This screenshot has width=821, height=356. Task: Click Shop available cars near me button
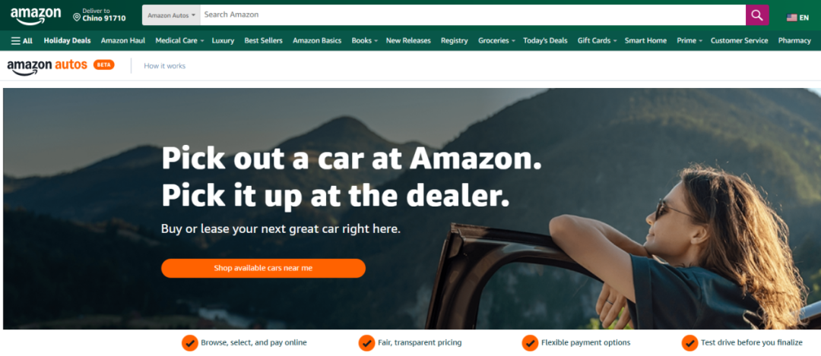click(x=263, y=268)
